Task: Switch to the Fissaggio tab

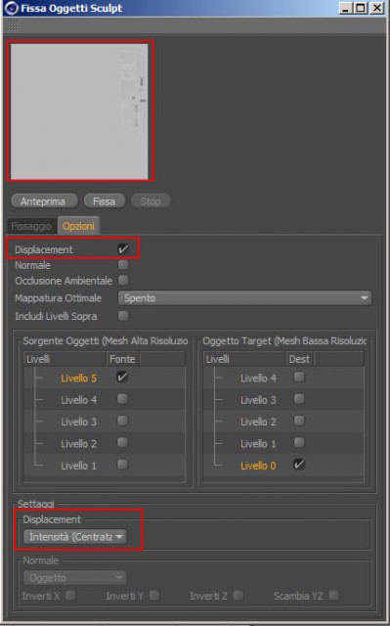Action: [31, 226]
